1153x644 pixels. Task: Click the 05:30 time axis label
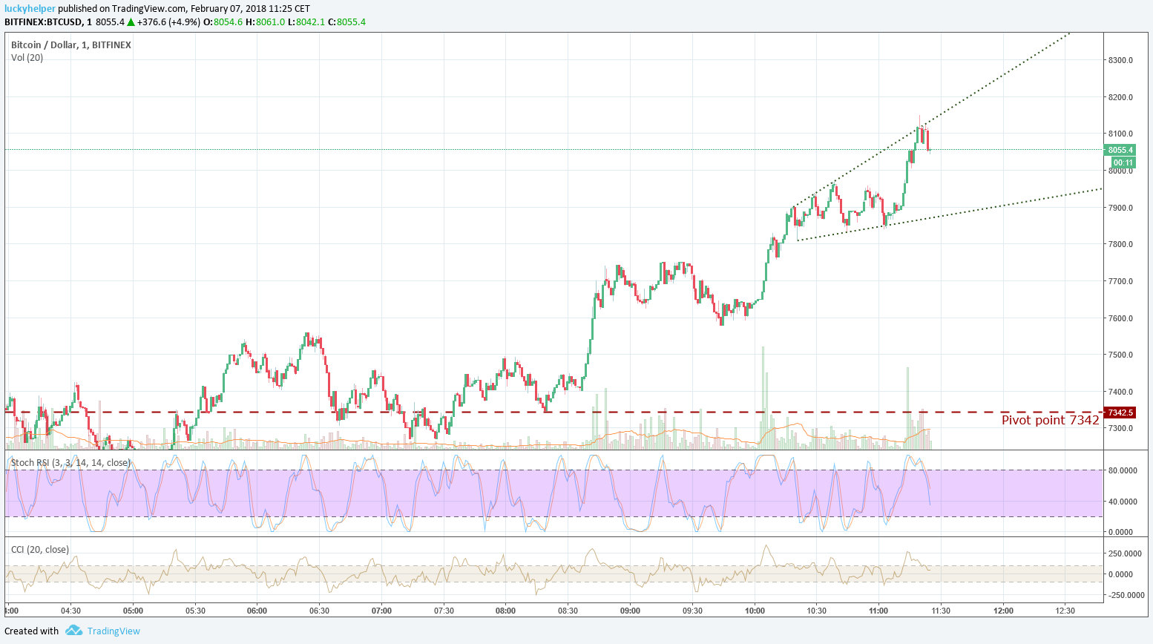click(x=195, y=611)
